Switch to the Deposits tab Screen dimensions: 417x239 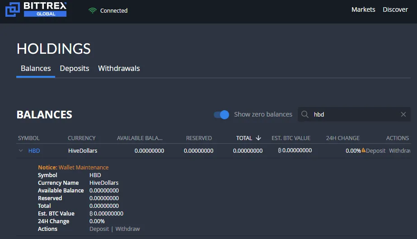75,68
